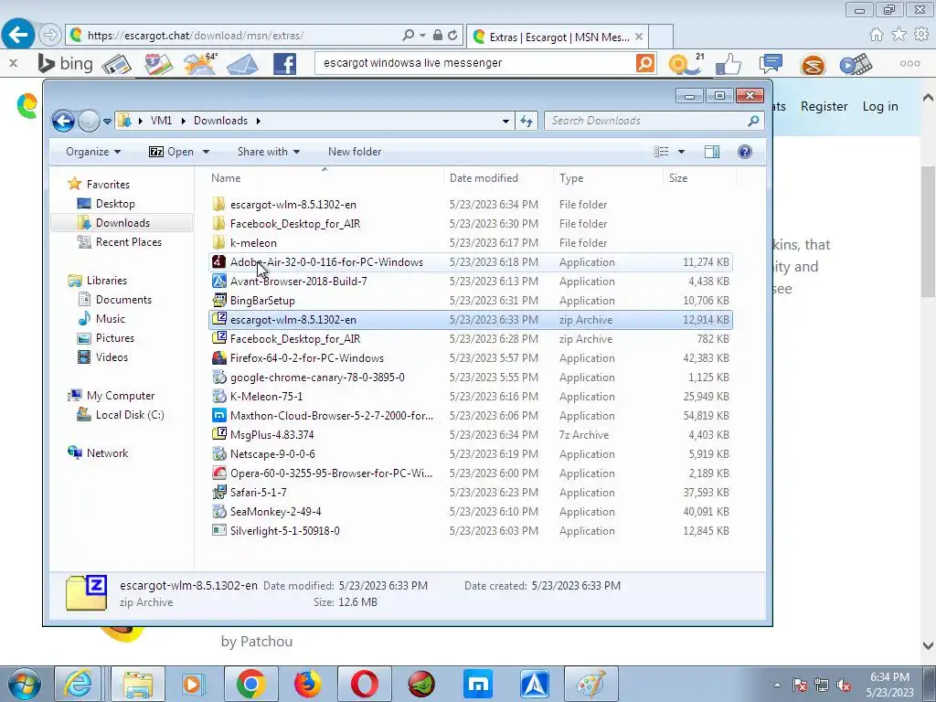
Task: Show hidden system tray icons arrow
Action: [777, 685]
